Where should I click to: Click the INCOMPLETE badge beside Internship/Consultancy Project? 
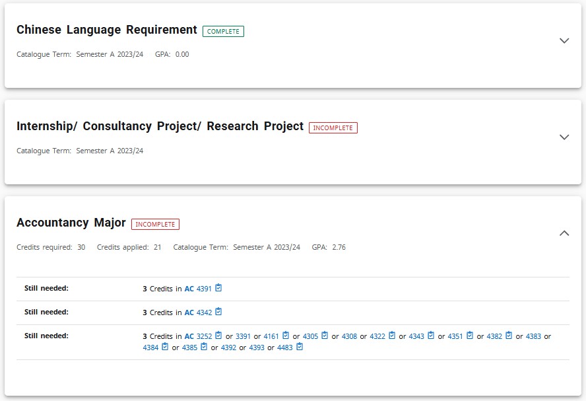333,128
